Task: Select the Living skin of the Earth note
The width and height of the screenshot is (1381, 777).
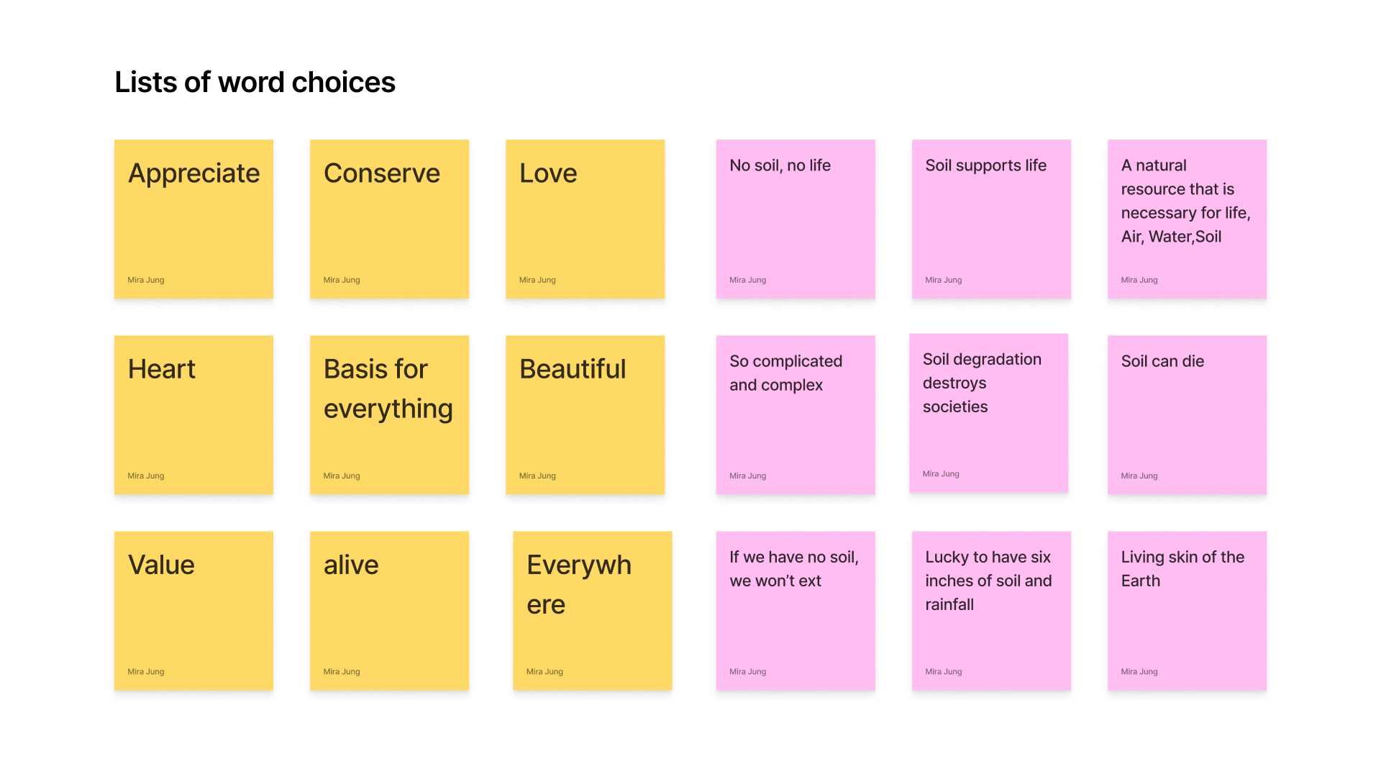Action: pos(1187,611)
